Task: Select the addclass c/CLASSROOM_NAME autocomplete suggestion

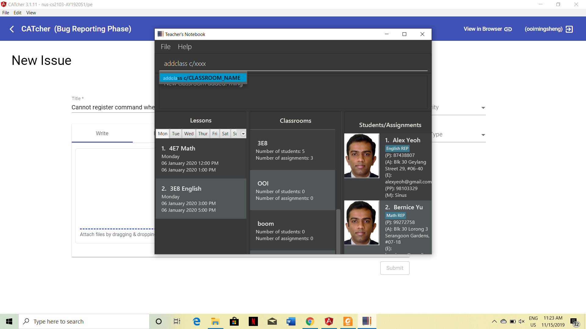Action: 203,78
